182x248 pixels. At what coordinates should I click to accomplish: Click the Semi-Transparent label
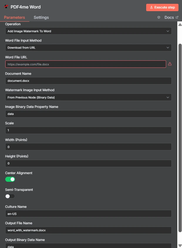click(x=19, y=190)
